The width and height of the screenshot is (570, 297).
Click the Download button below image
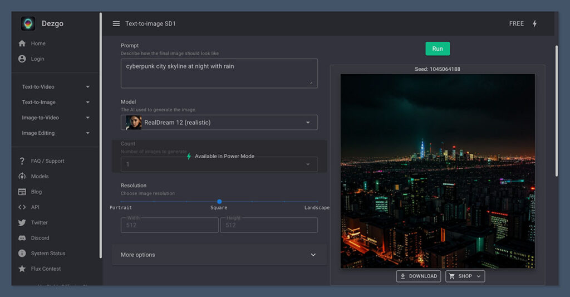tap(419, 276)
